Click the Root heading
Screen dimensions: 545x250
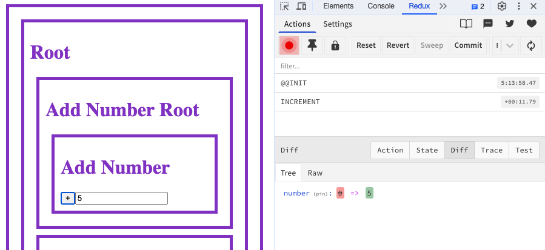coord(50,53)
